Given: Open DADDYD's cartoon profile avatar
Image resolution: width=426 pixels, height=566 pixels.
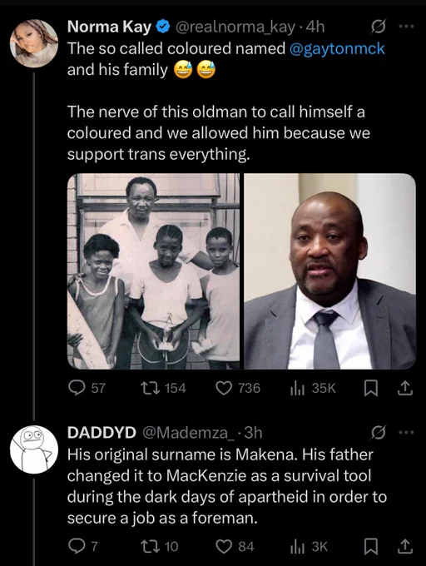Looking at the screenshot, I should 34,449.
